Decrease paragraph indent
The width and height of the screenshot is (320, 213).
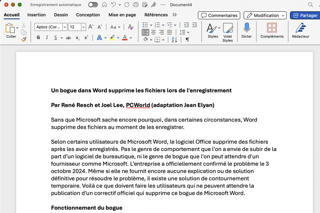[186, 25]
